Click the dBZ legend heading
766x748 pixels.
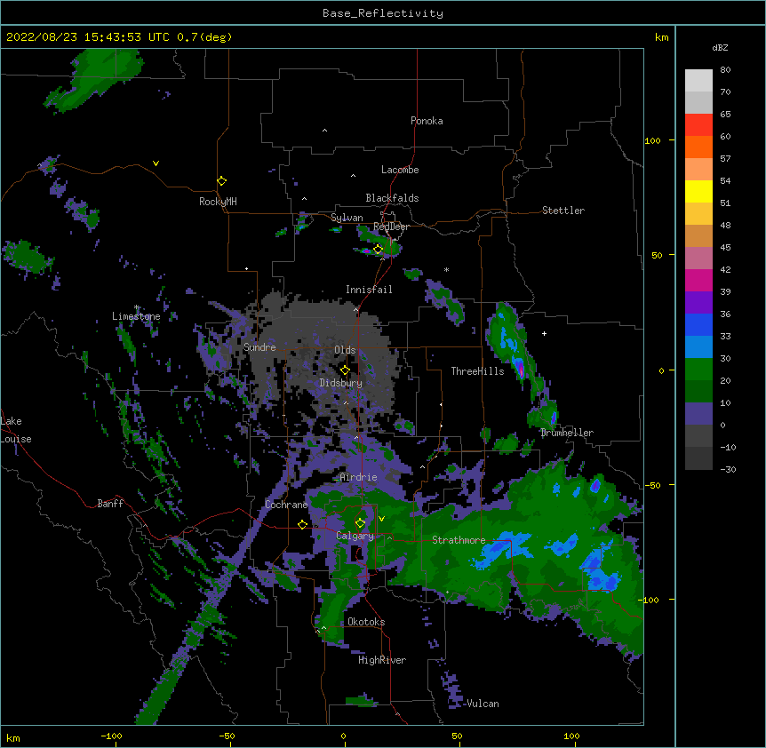click(720, 47)
